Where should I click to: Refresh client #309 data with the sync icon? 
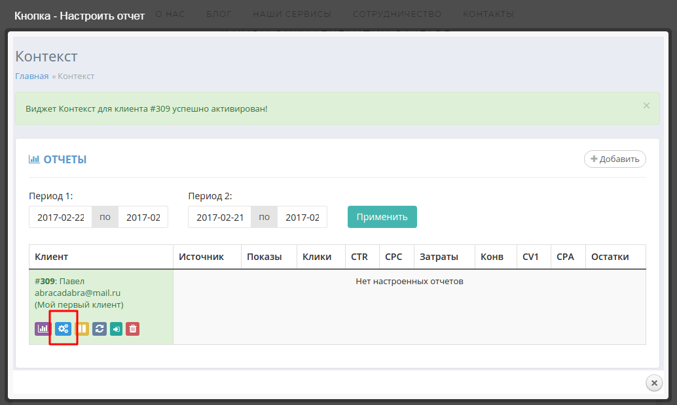pos(100,329)
